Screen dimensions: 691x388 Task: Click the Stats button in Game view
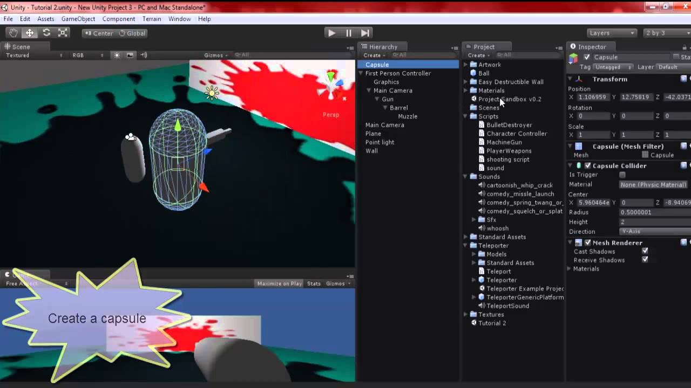(314, 283)
